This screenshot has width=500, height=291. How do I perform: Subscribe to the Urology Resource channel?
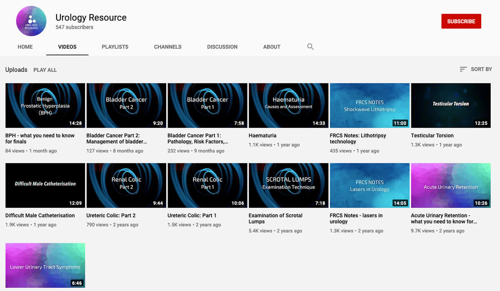point(461,21)
